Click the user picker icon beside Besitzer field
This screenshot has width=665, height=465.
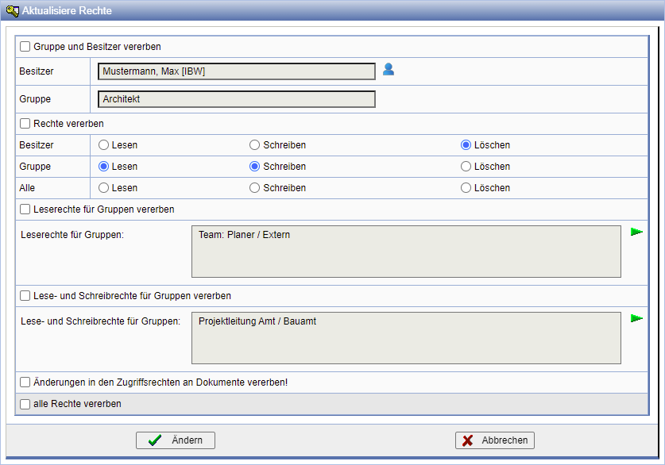(x=389, y=69)
